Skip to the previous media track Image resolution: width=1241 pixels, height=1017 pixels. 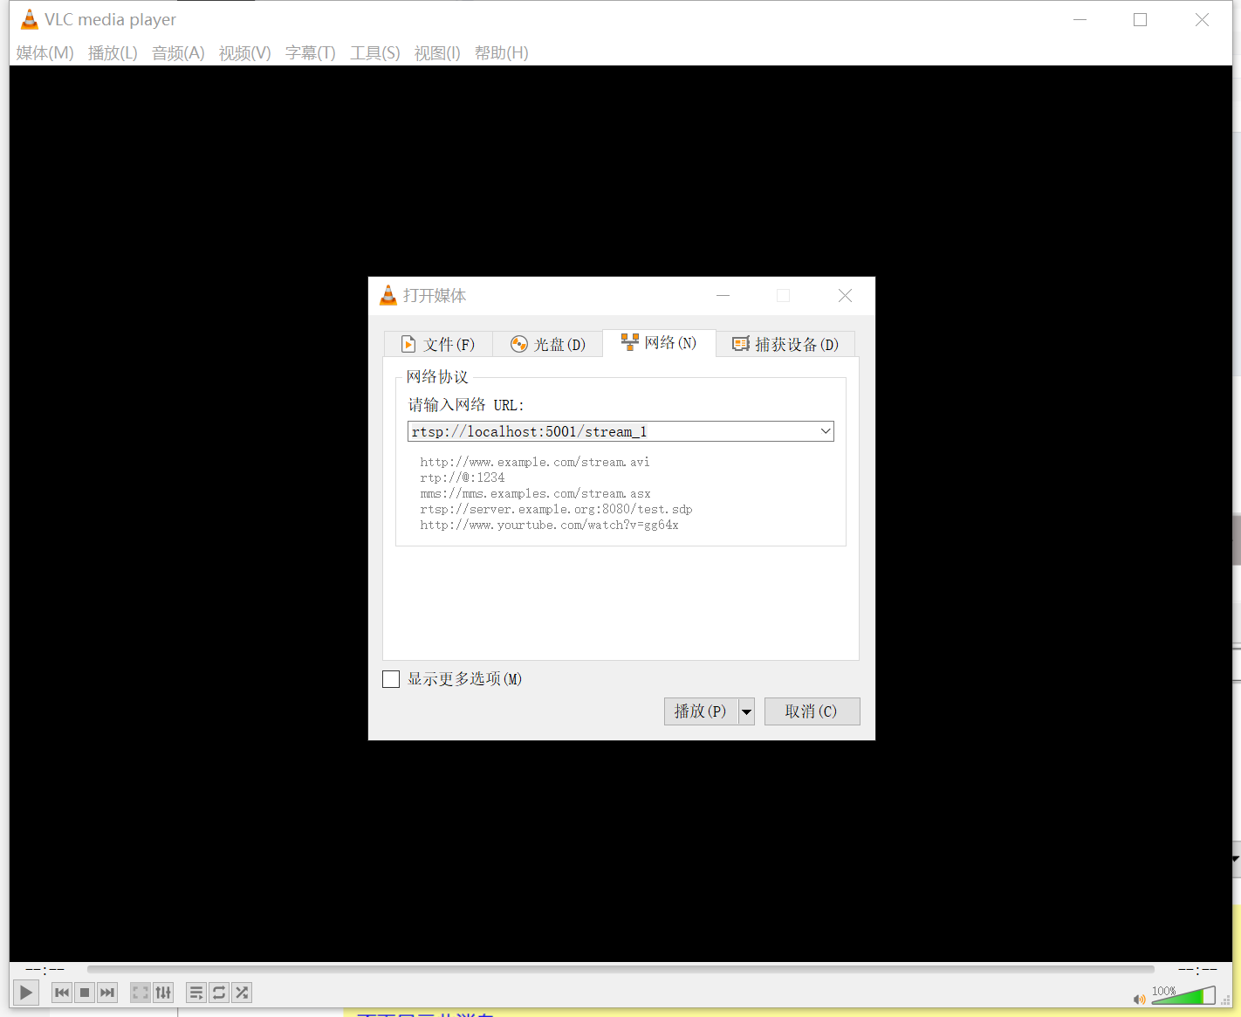[62, 993]
